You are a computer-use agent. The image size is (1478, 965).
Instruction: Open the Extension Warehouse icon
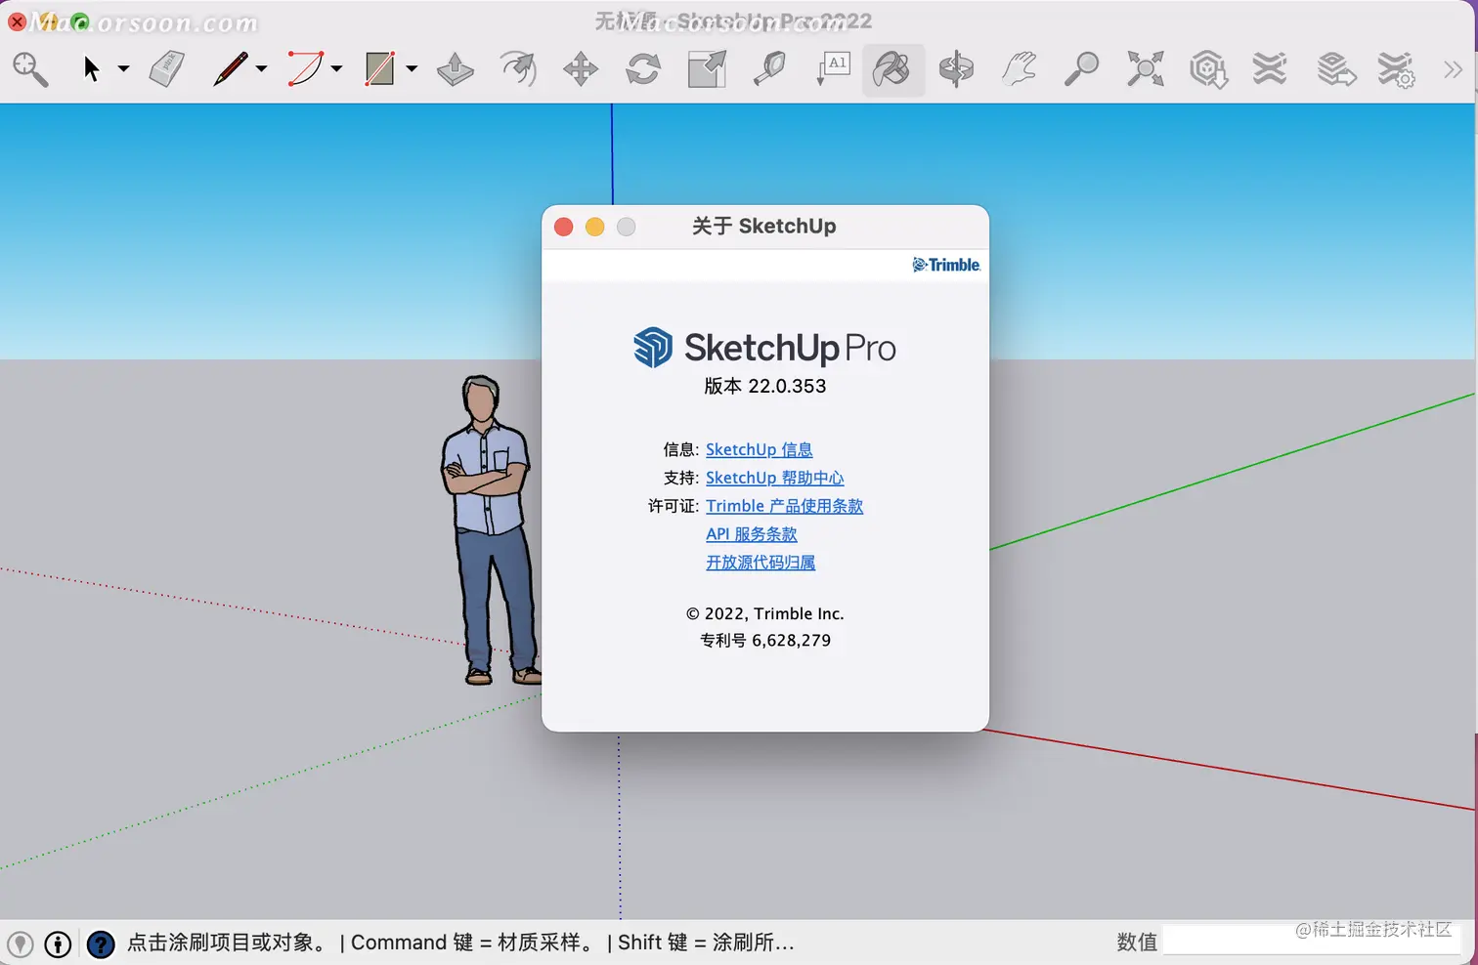click(1270, 69)
